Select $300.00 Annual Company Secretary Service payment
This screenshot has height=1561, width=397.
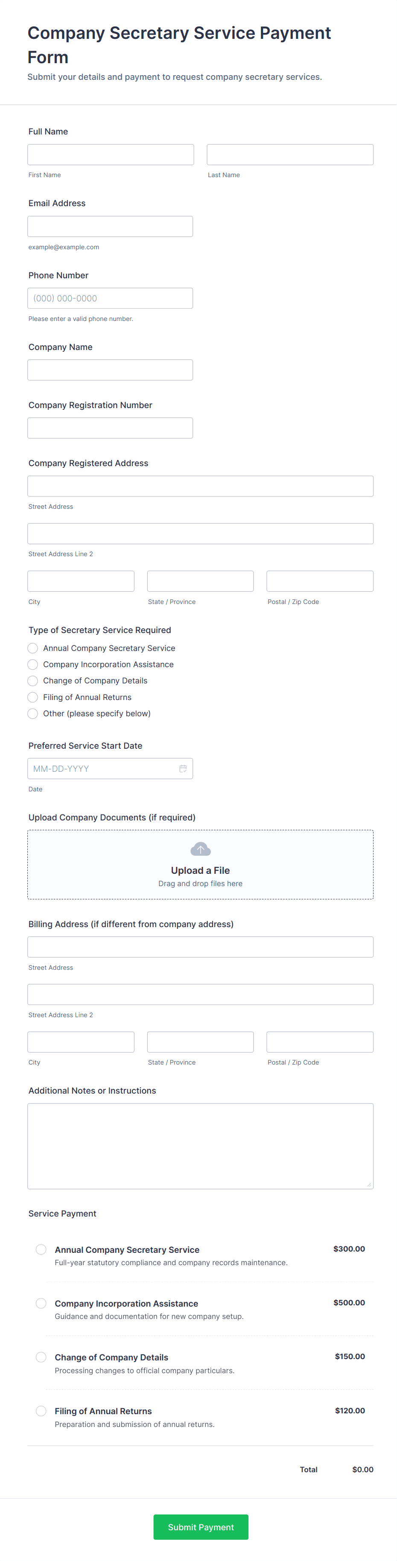[41, 1249]
